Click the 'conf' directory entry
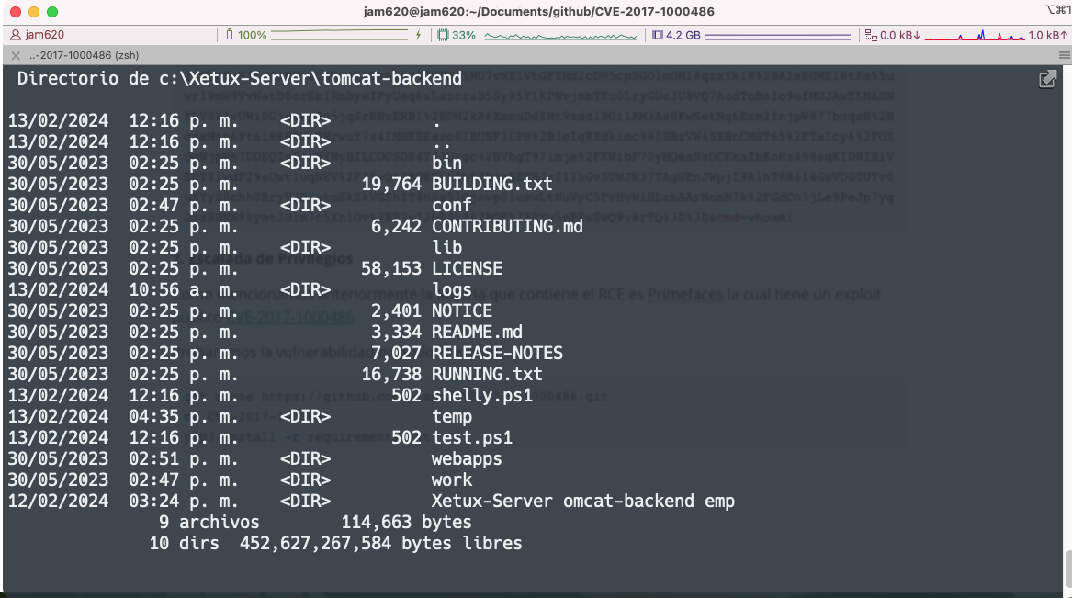This screenshot has width=1072, height=598. coord(451,205)
